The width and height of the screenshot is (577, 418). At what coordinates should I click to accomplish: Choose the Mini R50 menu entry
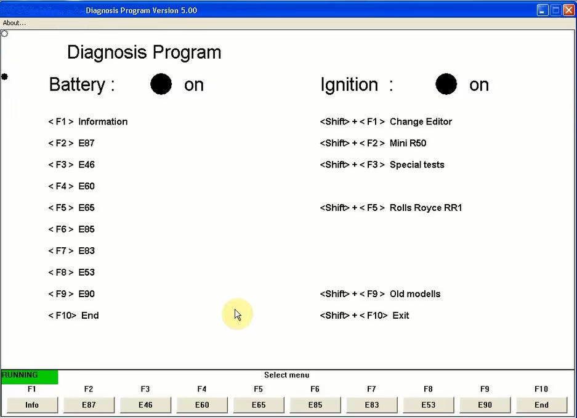coord(408,143)
